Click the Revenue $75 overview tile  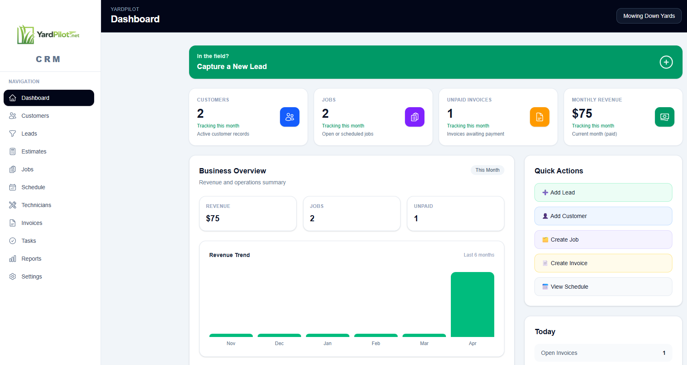[248, 214]
